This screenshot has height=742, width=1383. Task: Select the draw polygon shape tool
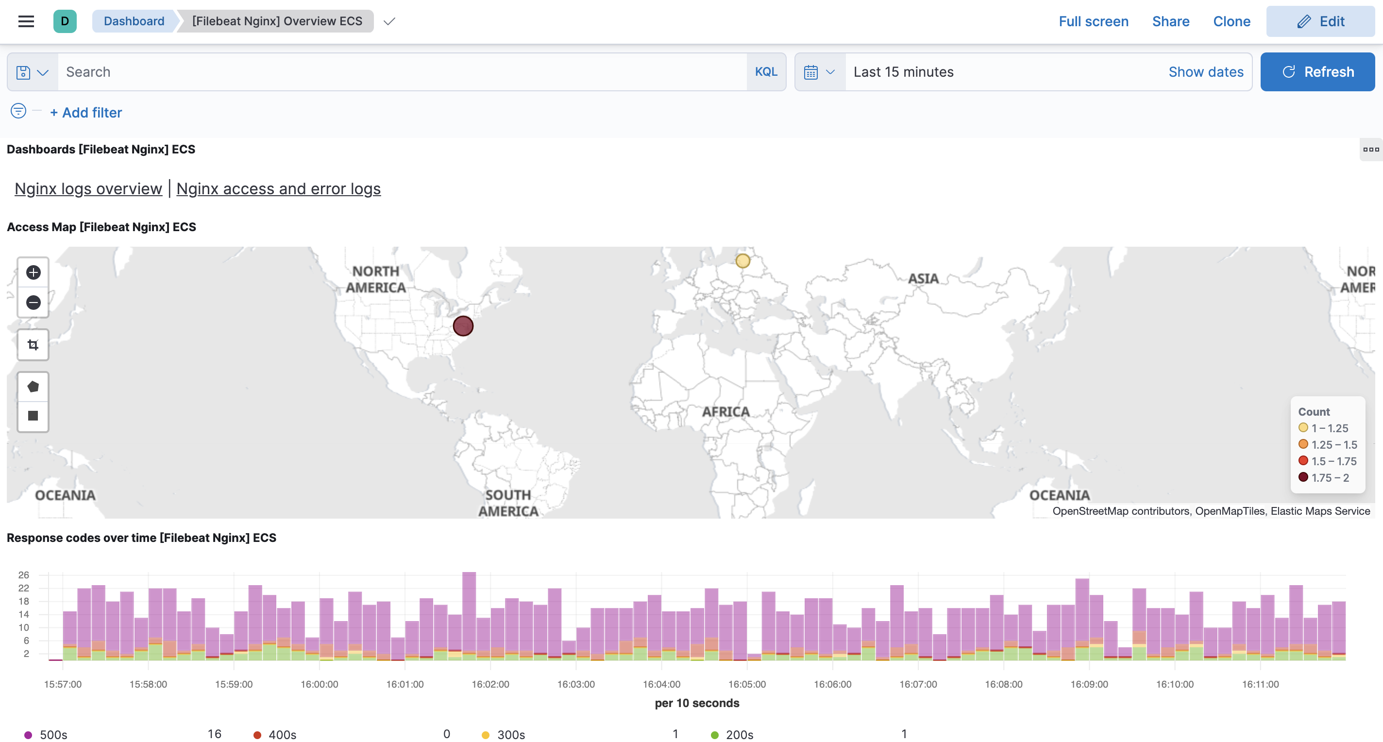(34, 387)
